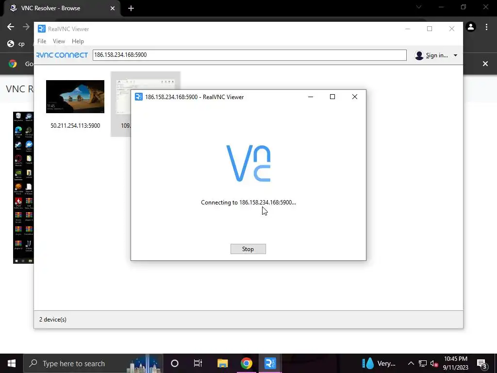497x373 pixels.
Task: Click the desktop screenshot thumbnail on VNC Resolver page
Action: (23, 187)
